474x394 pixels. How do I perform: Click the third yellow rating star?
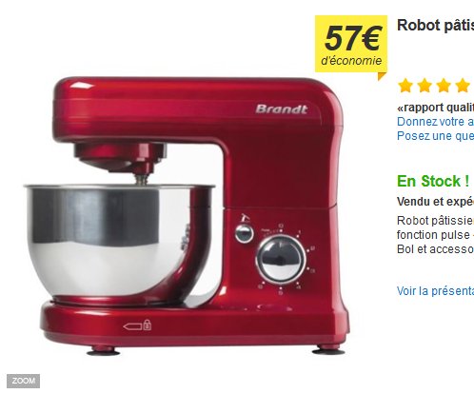tap(444, 86)
